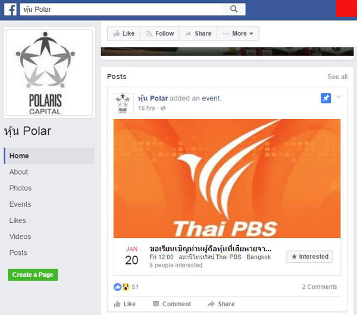Open the reaction emoji count on post
This screenshot has height=315, width=357.
click(x=126, y=287)
